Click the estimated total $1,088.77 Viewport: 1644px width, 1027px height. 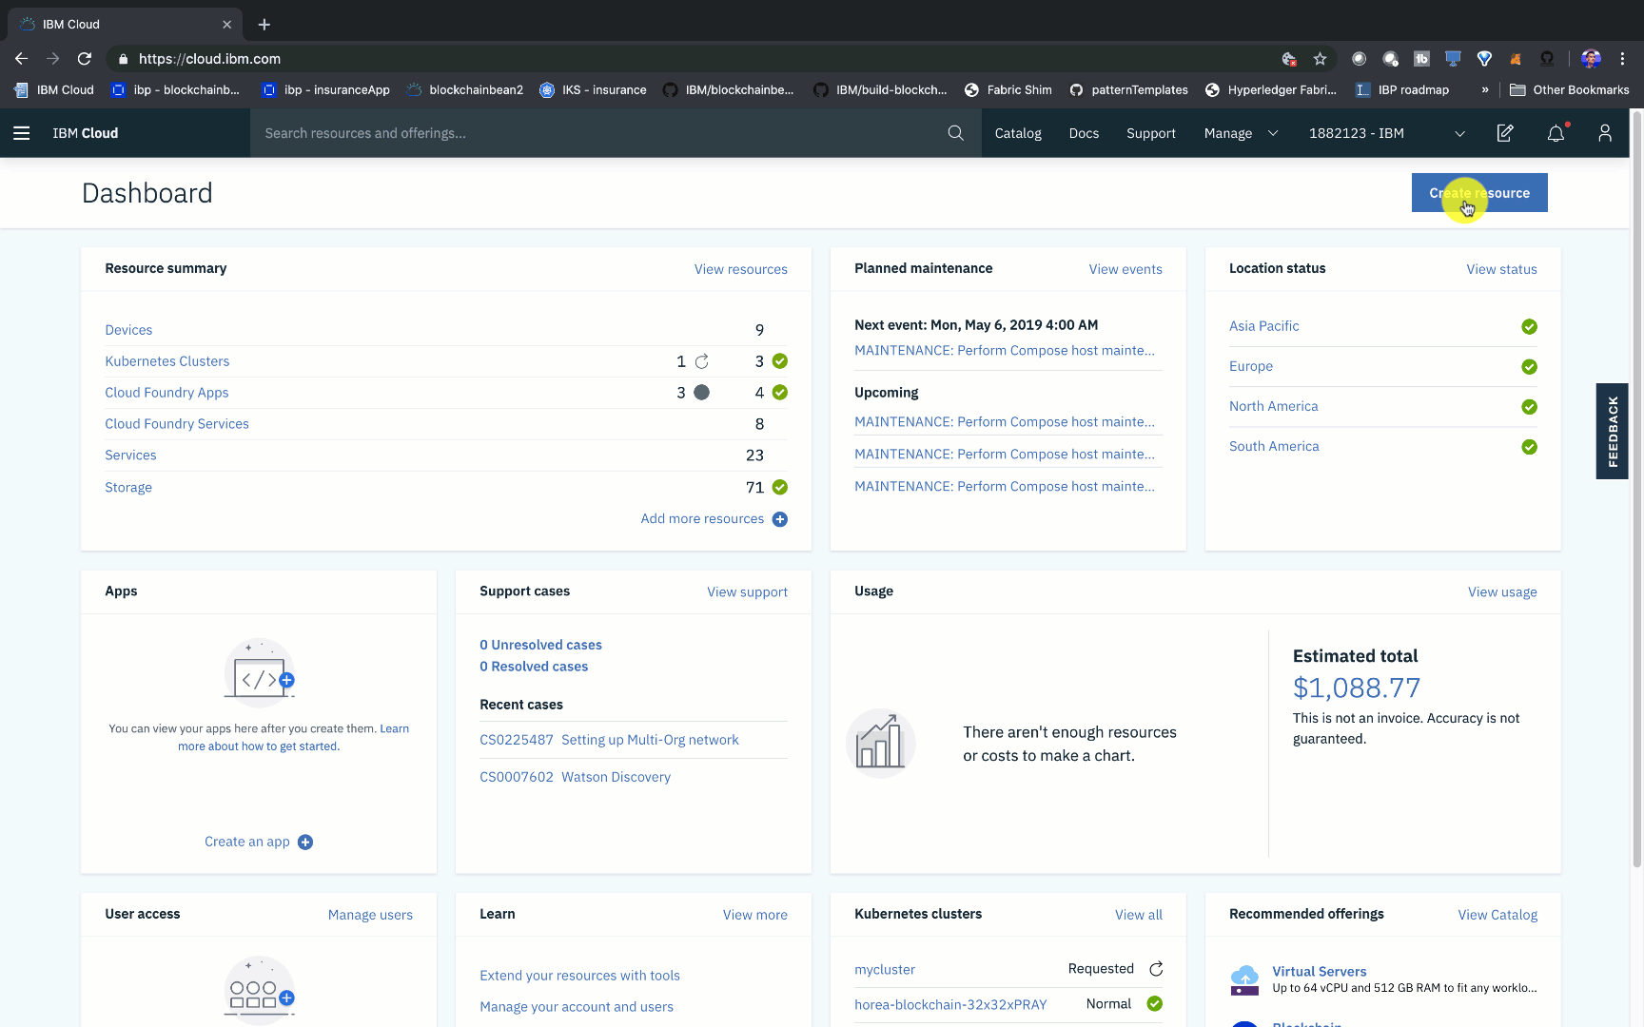pos(1357,688)
